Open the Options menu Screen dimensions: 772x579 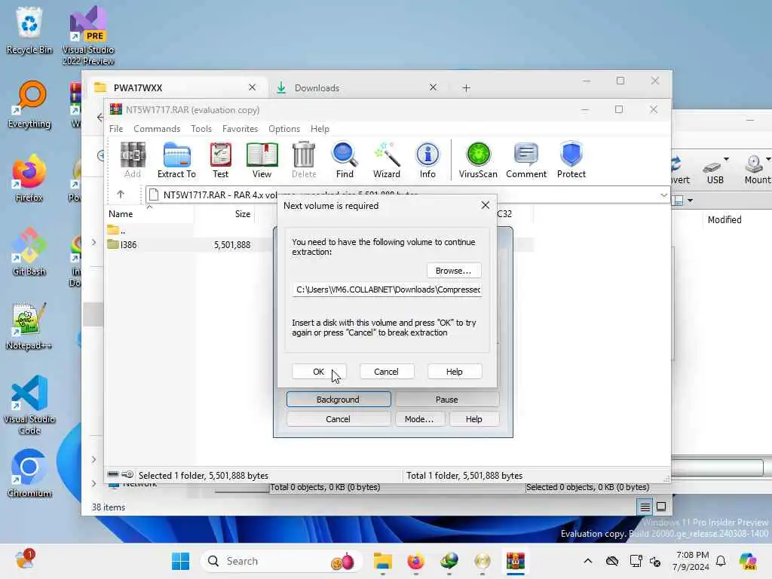click(x=284, y=128)
